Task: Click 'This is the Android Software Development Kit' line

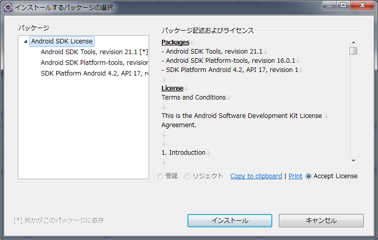Action: pyautogui.click(x=242, y=116)
